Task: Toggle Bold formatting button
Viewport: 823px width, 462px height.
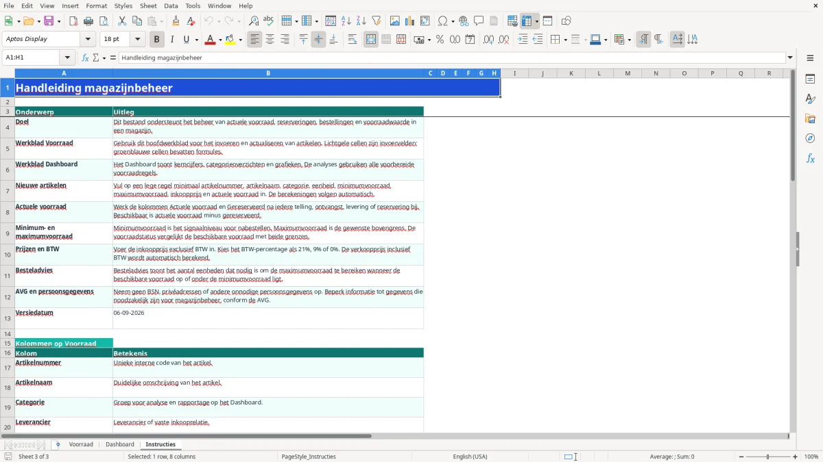Action: click(157, 40)
